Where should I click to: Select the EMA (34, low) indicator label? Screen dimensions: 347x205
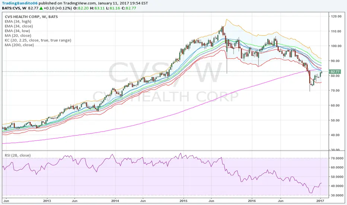point(17,31)
